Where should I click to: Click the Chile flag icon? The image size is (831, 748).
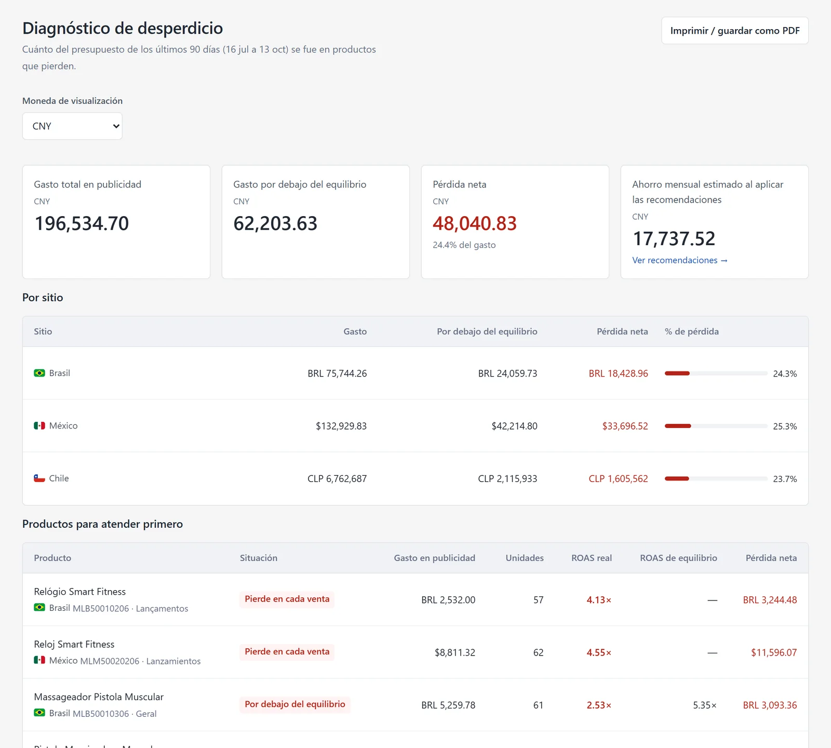[39, 478]
